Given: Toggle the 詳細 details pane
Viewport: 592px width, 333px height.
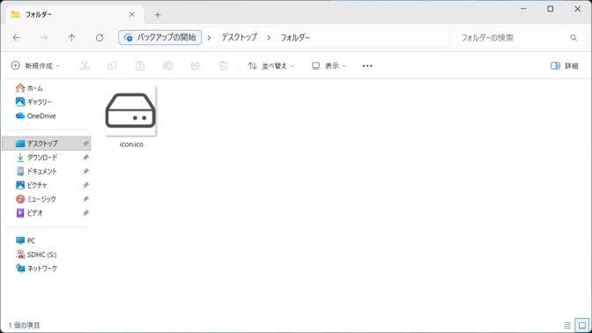Looking at the screenshot, I should point(565,66).
